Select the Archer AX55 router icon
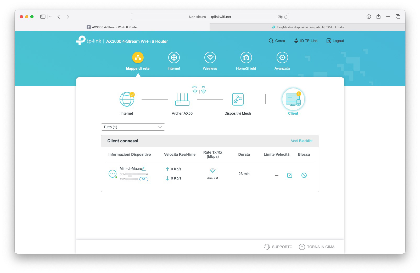 [182, 100]
